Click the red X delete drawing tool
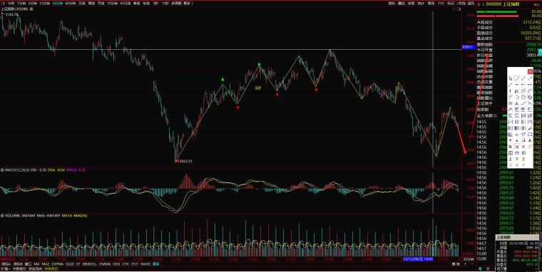 point(523,147)
